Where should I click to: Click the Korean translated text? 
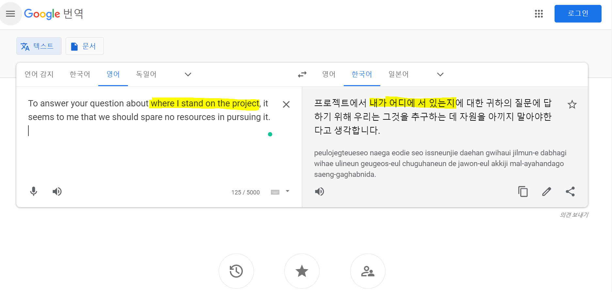coord(433,116)
